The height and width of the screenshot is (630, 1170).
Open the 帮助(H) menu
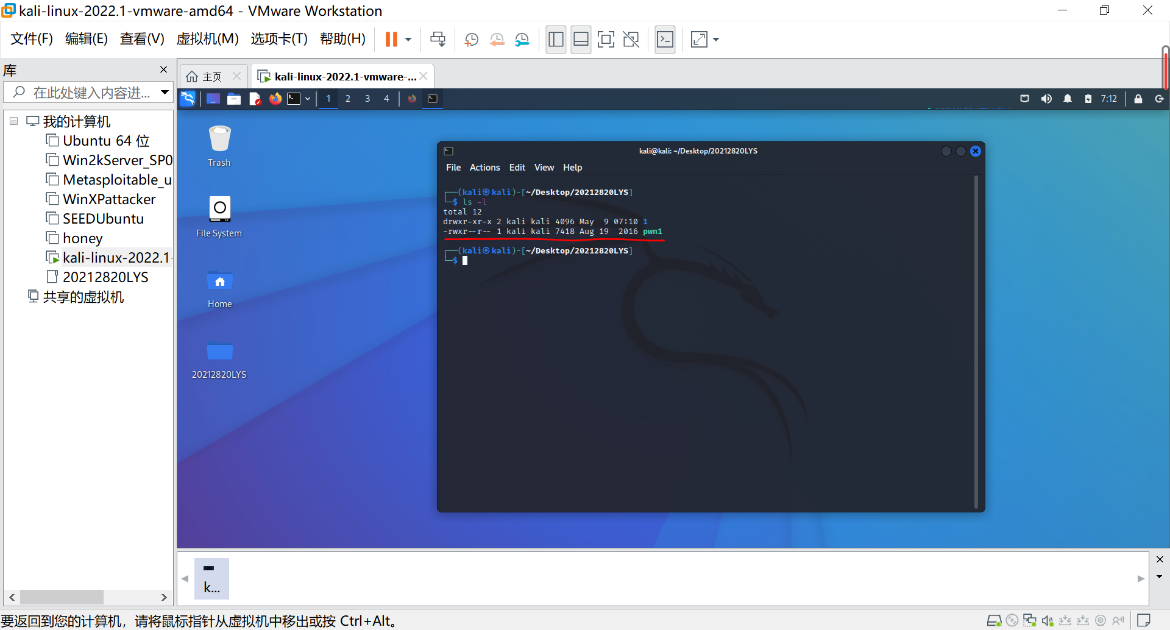coord(342,39)
